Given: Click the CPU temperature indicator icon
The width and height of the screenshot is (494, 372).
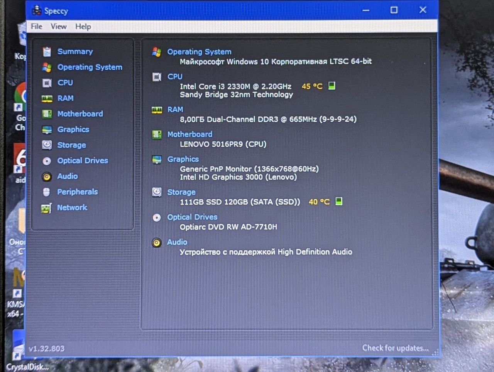Looking at the screenshot, I should [x=332, y=86].
